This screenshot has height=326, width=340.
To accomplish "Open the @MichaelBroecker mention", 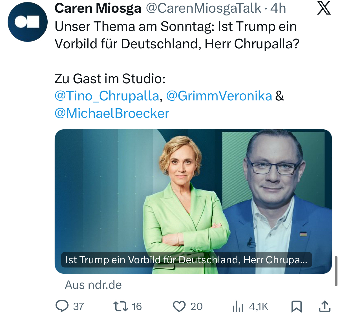I will click(x=112, y=113).
